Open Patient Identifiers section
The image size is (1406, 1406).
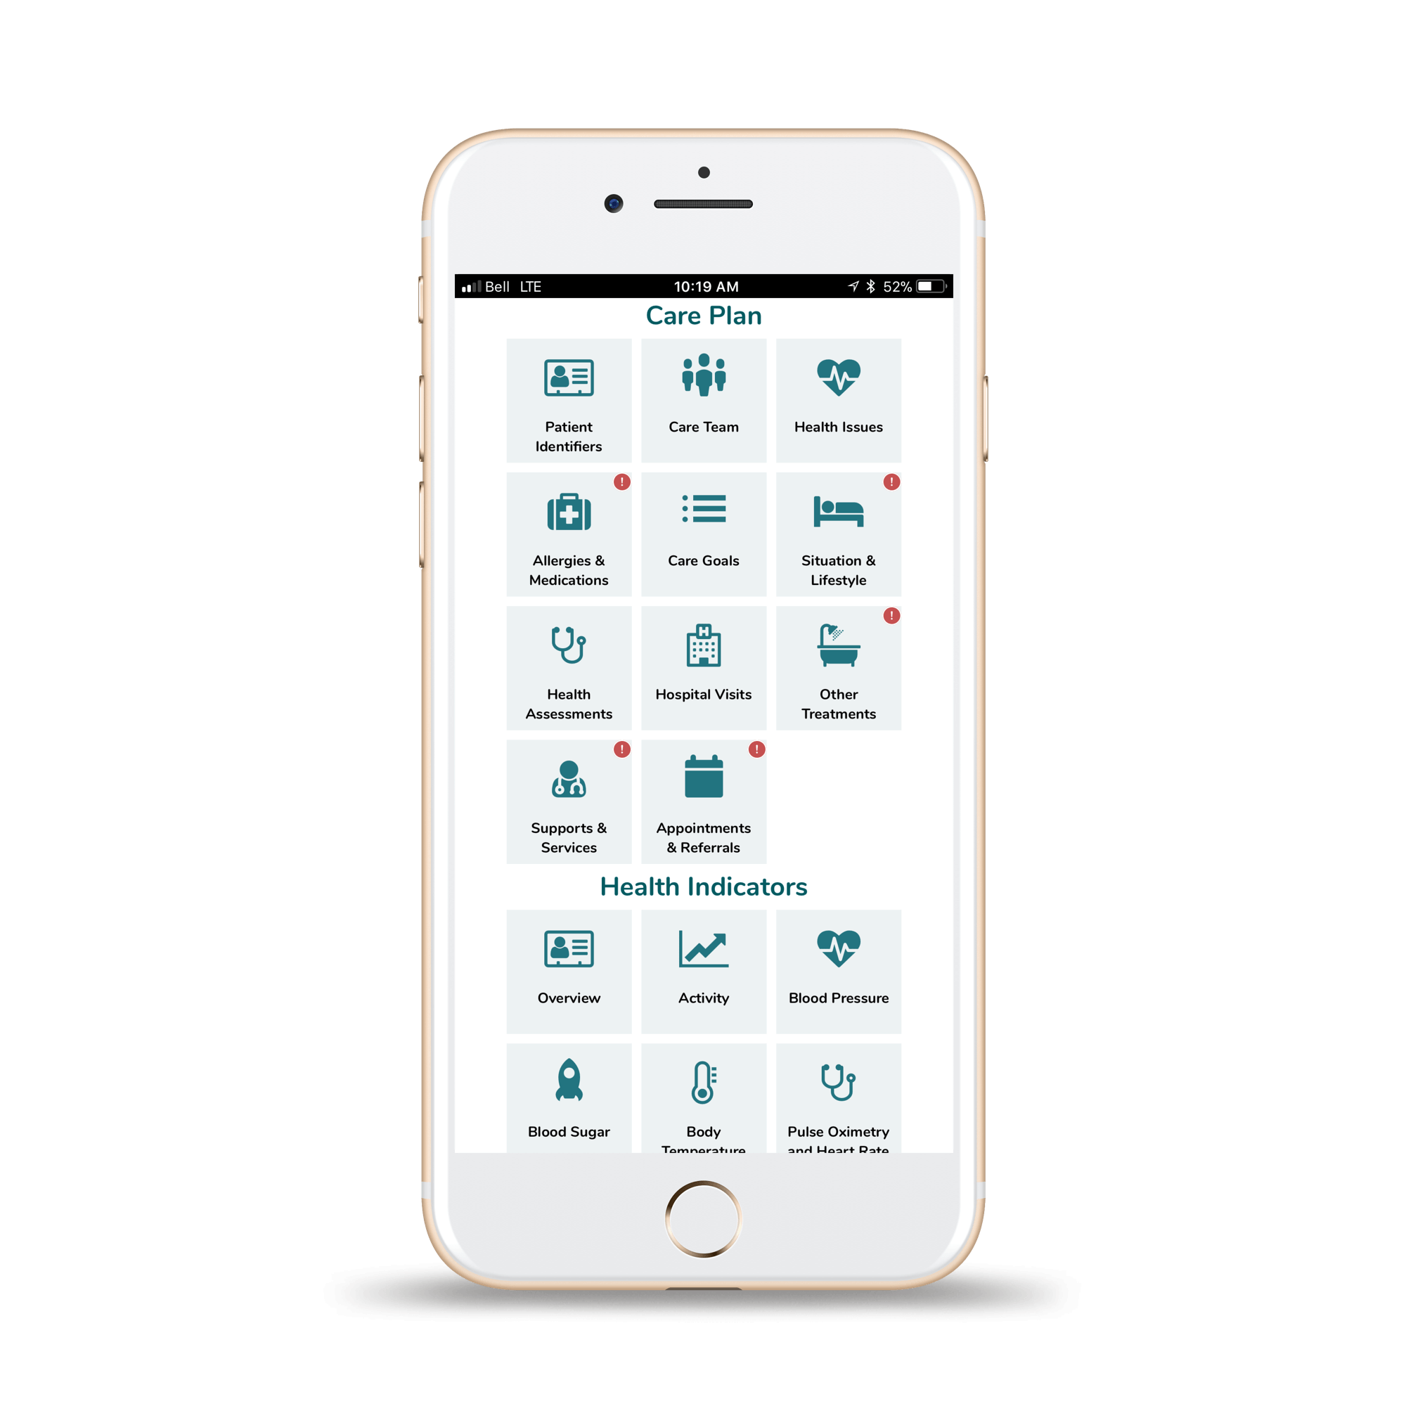coord(568,396)
